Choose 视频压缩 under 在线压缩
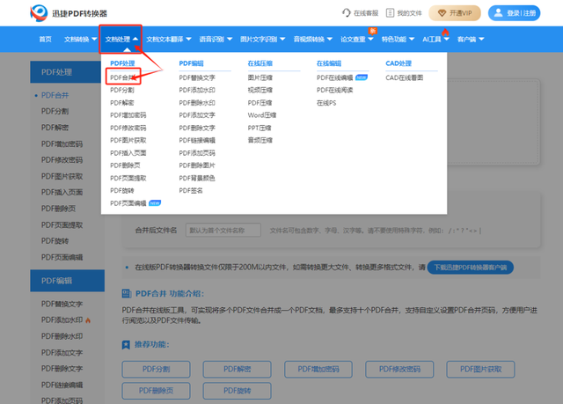The width and height of the screenshot is (563, 404). (x=260, y=90)
